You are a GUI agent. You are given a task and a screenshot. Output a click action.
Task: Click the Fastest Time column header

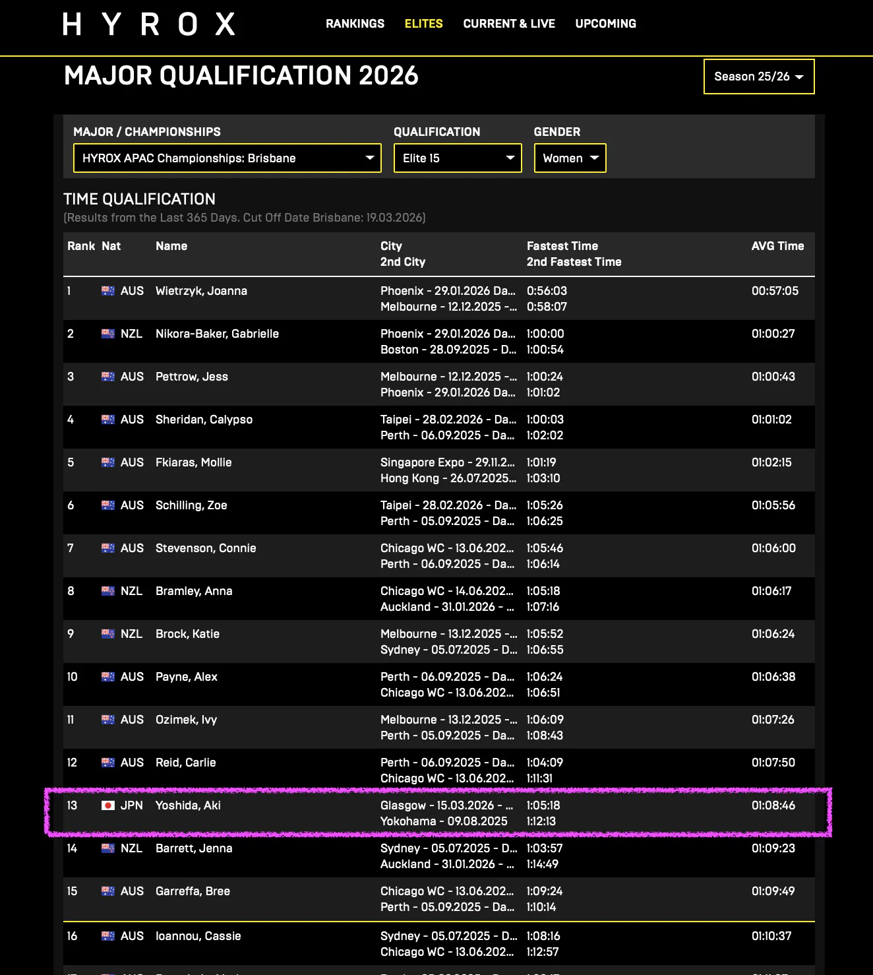pos(562,246)
